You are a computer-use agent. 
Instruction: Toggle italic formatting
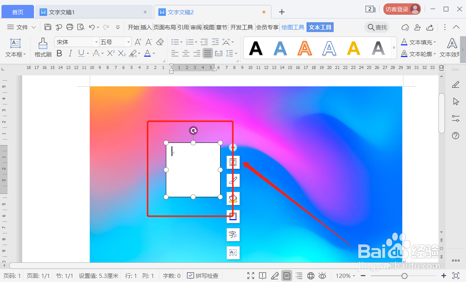pyautogui.click(x=70, y=53)
